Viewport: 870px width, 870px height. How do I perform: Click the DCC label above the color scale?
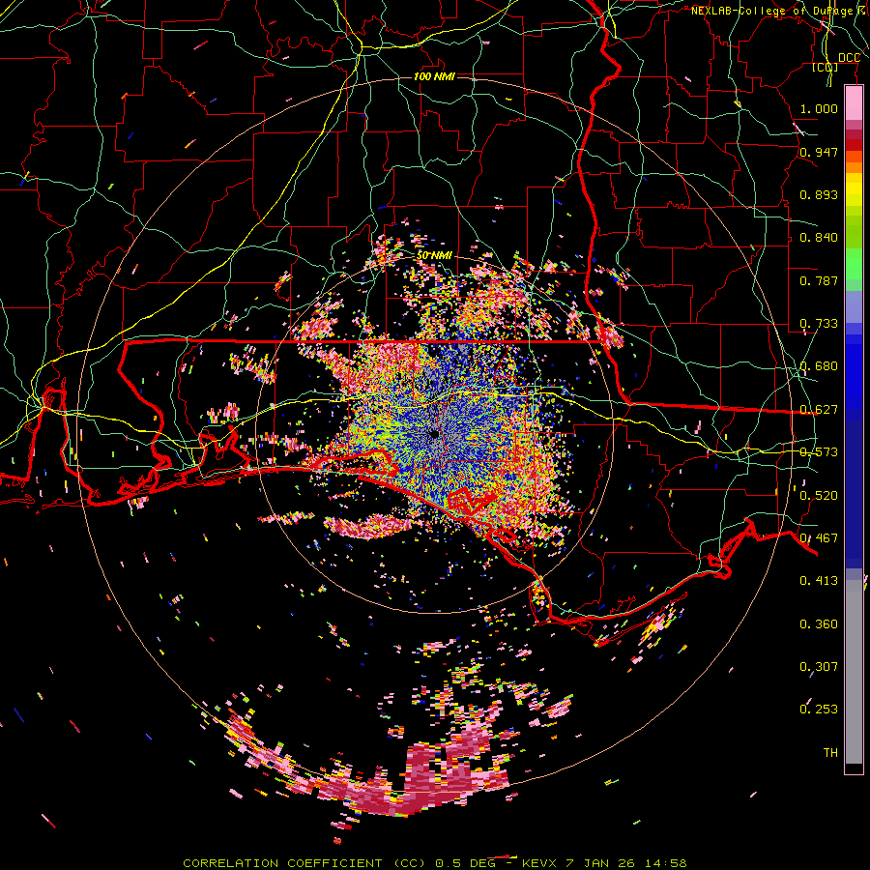(849, 58)
